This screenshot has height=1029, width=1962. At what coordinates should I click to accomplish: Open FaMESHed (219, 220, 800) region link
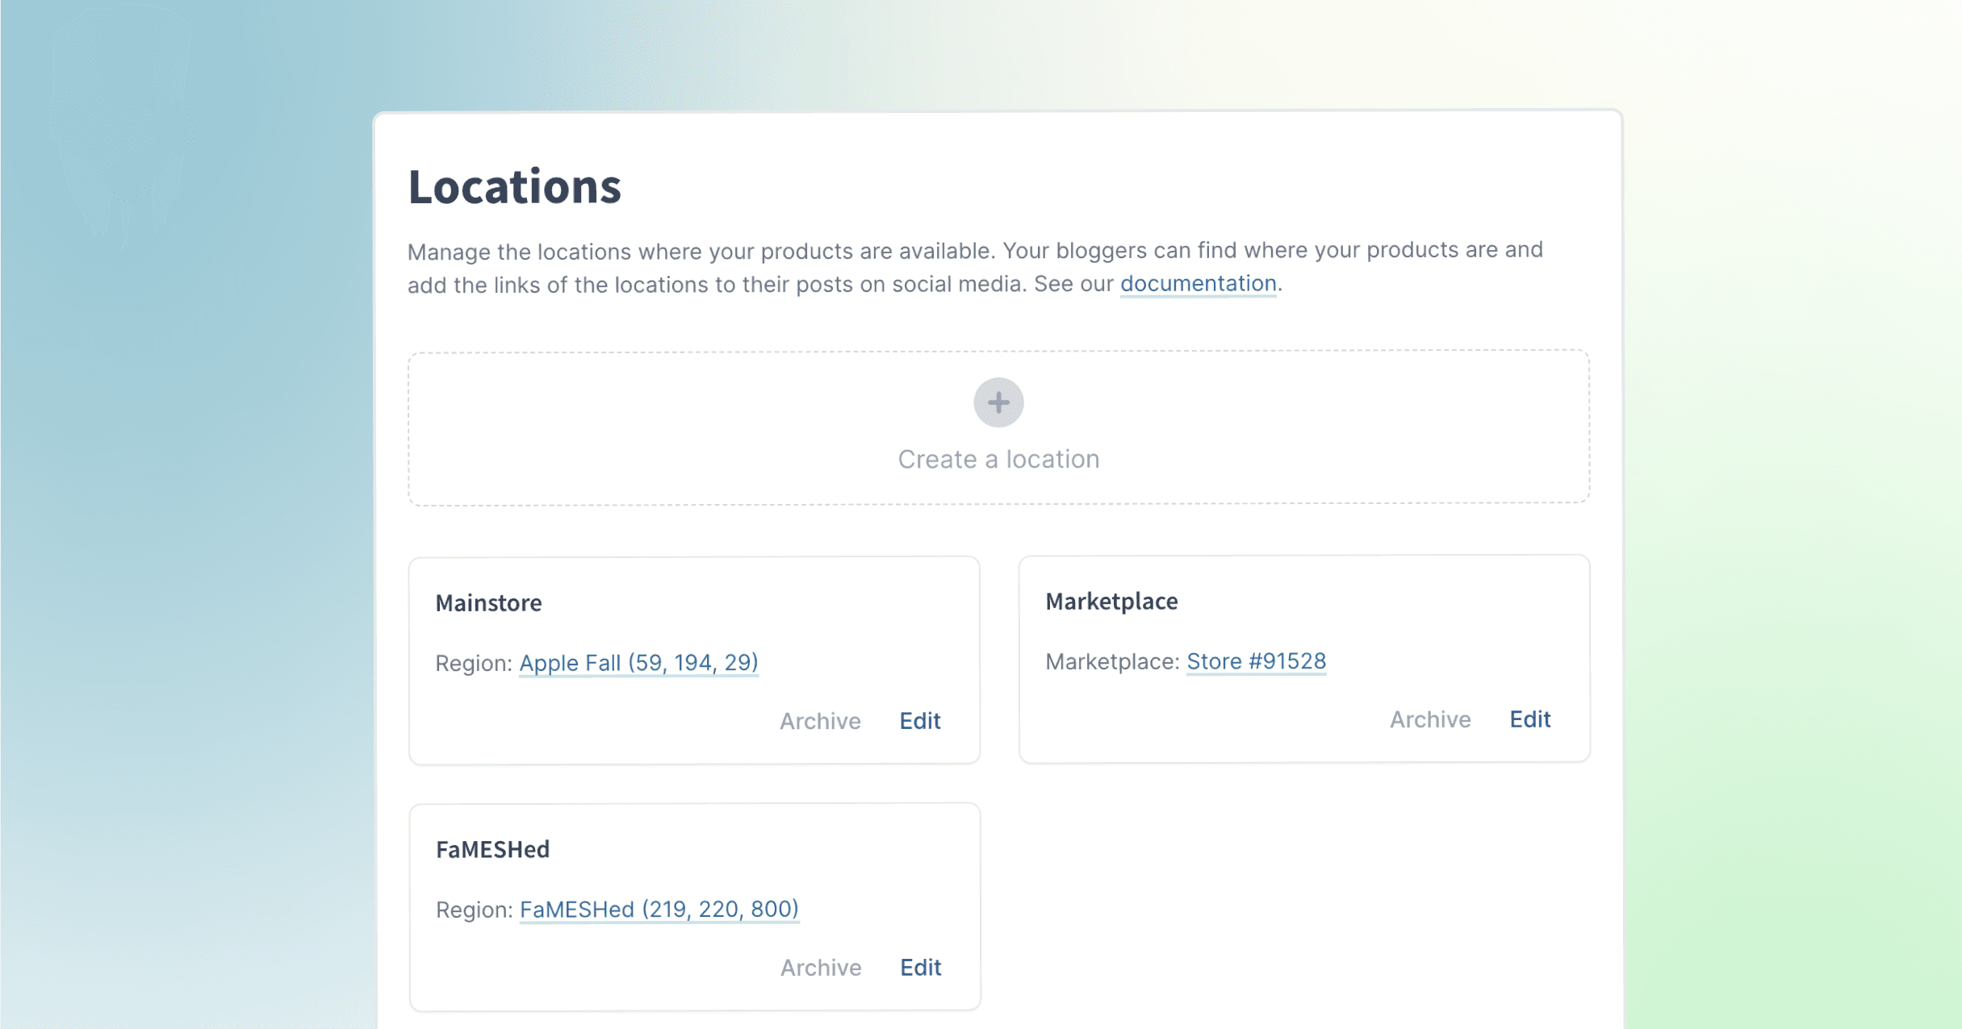[659, 910]
